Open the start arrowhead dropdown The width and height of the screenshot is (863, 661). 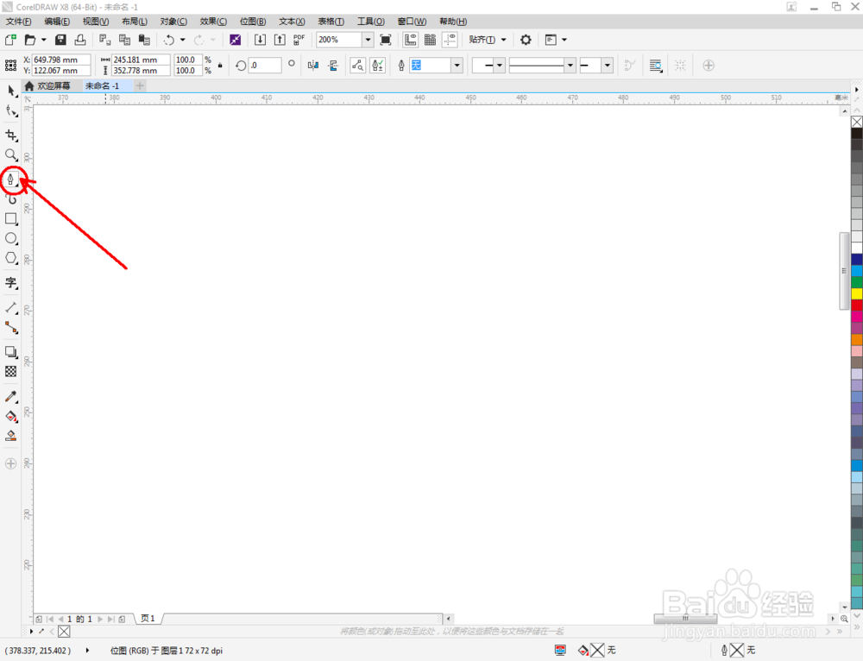(x=499, y=66)
